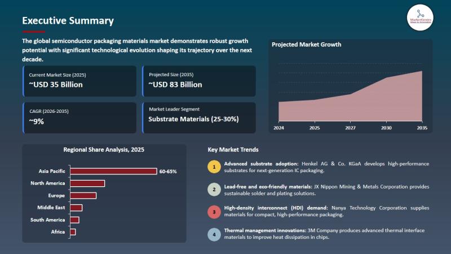This screenshot has width=451, height=254.
Task: Click the yellow number 1 trend badge
Action: click(x=214, y=167)
